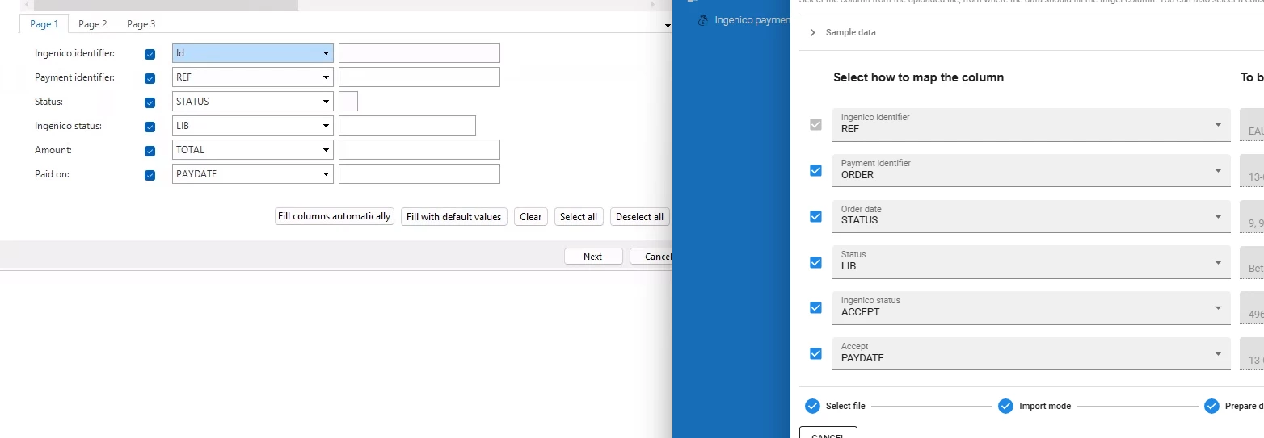Image resolution: width=1264 pixels, height=438 pixels.
Task: Open the left-panel STATUS dropdown
Action: 253,102
